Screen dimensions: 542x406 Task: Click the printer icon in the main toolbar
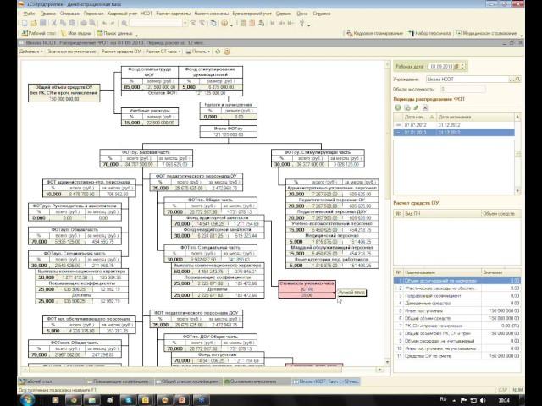[84, 23]
